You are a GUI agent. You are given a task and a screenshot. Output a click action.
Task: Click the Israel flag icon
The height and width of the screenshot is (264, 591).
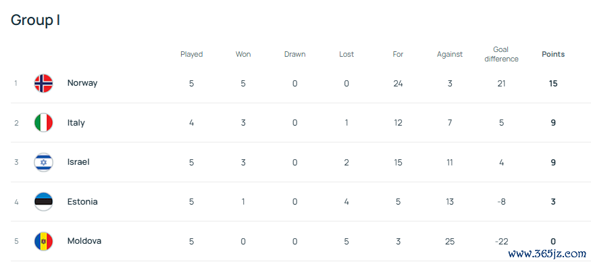point(43,162)
